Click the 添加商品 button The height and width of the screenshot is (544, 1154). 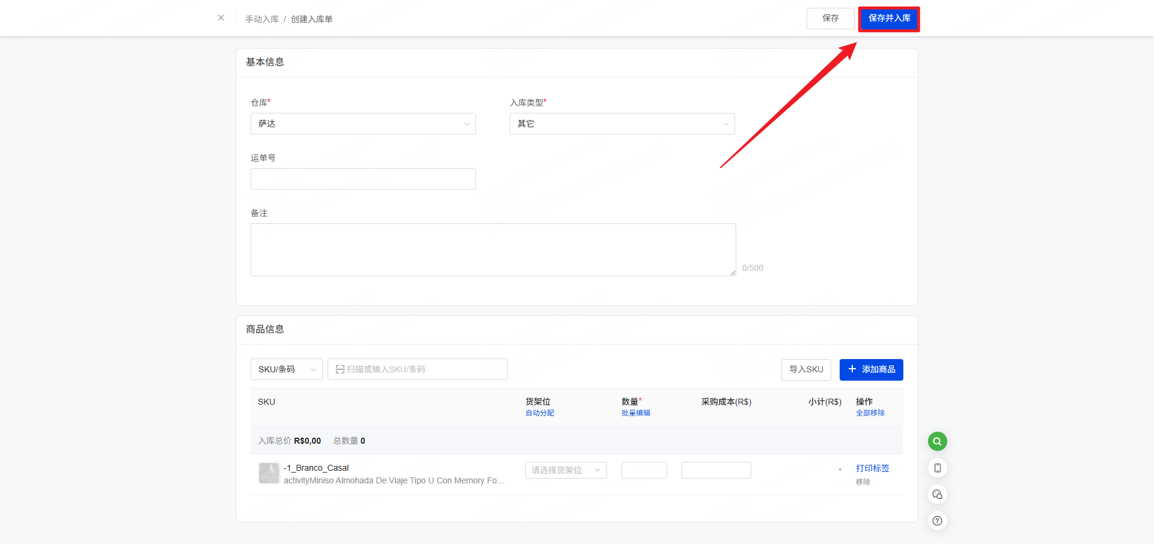point(871,370)
